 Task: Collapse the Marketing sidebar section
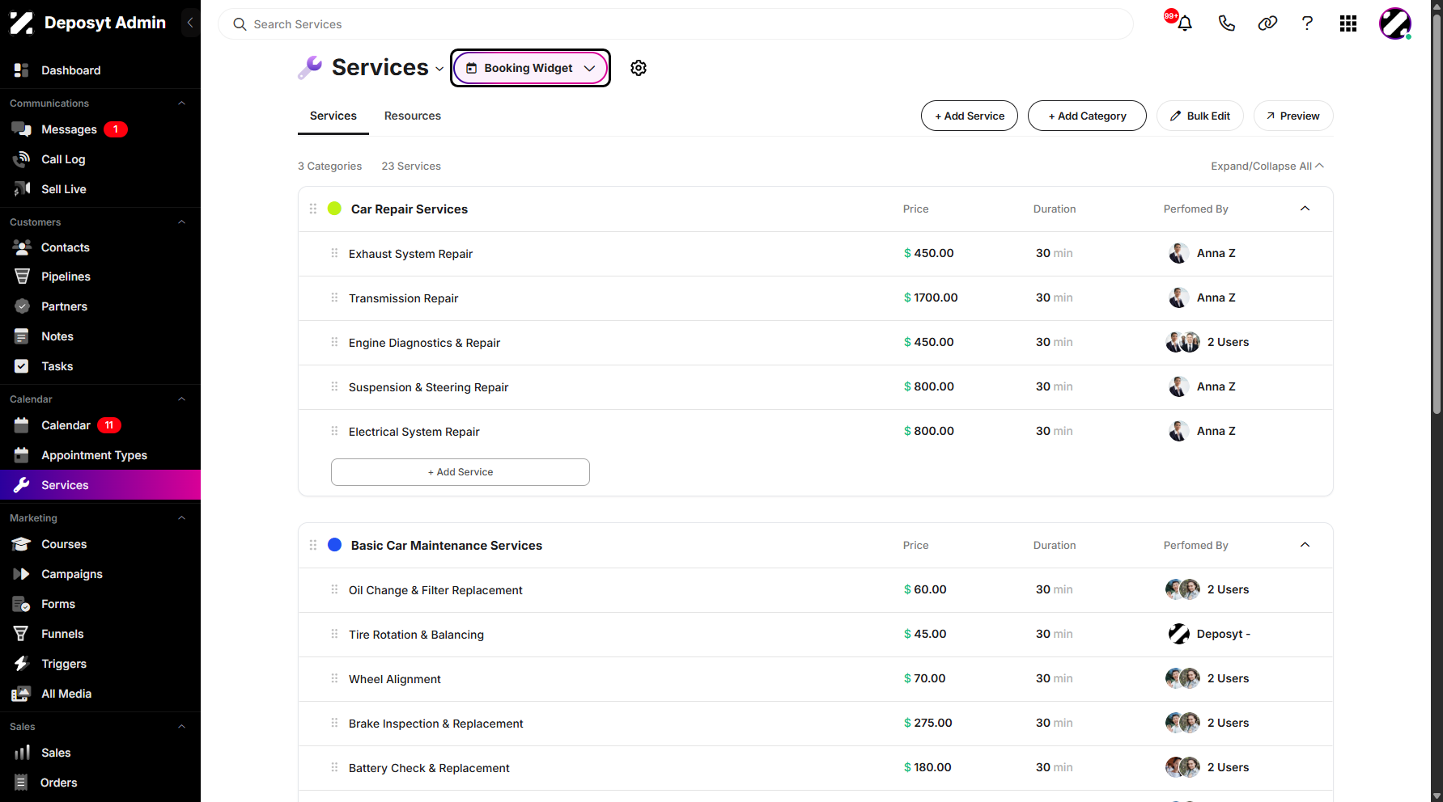[181, 518]
